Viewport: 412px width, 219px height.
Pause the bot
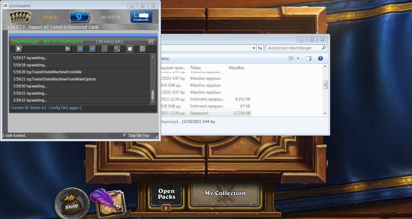coord(80,49)
